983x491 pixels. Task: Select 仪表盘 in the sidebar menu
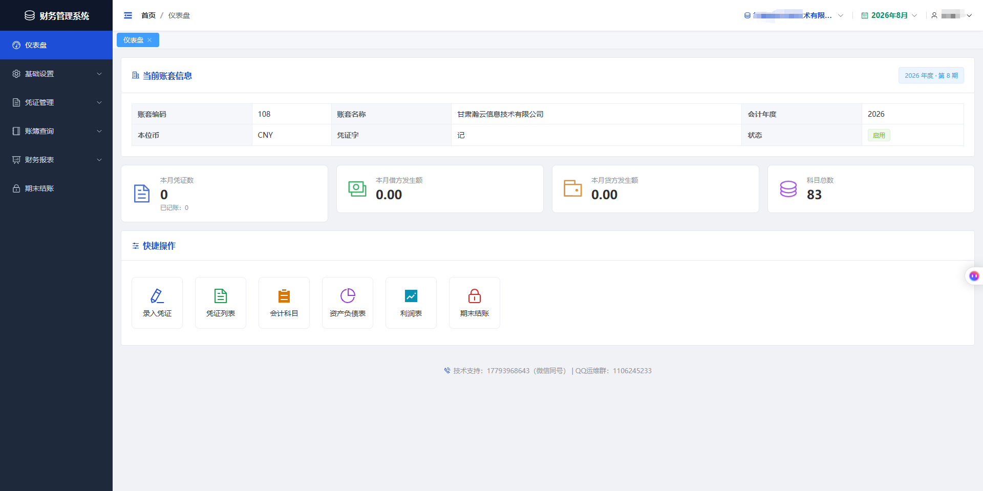[x=56, y=45]
